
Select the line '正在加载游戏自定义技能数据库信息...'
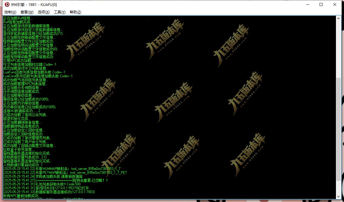click(33, 30)
